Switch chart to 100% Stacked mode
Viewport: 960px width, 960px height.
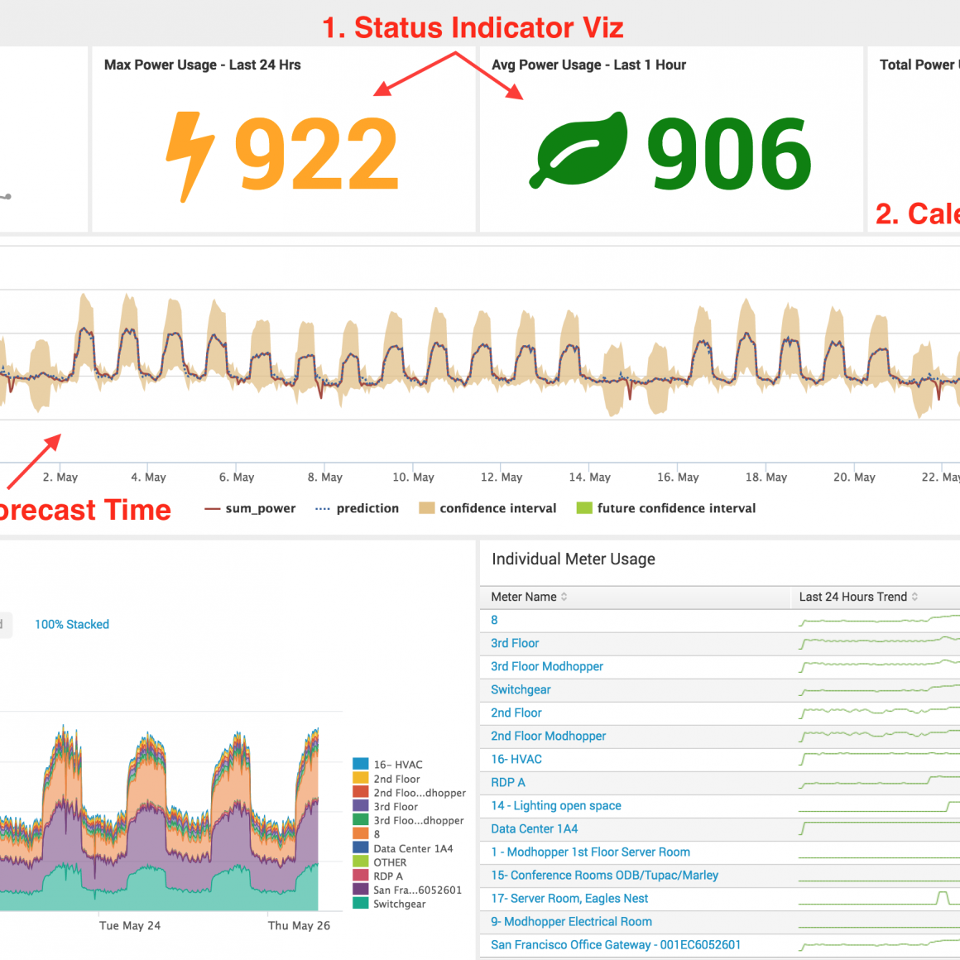(x=72, y=625)
